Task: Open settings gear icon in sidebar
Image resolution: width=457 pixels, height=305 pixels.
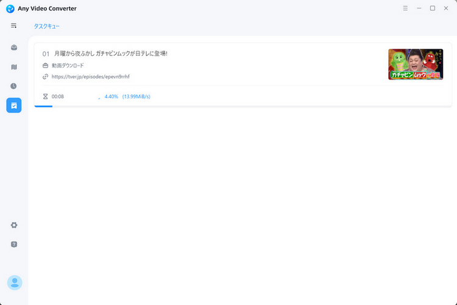Action: coord(13,225)
